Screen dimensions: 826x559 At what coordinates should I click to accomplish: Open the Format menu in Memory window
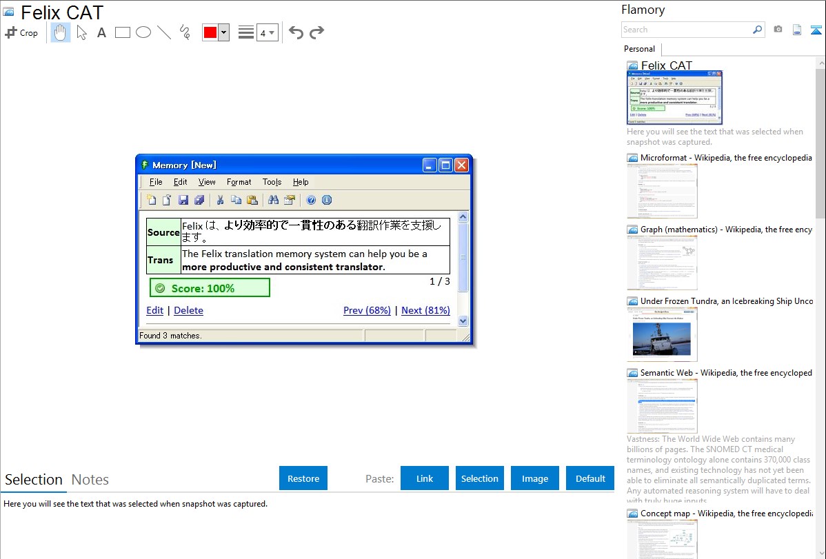(239, 182)
